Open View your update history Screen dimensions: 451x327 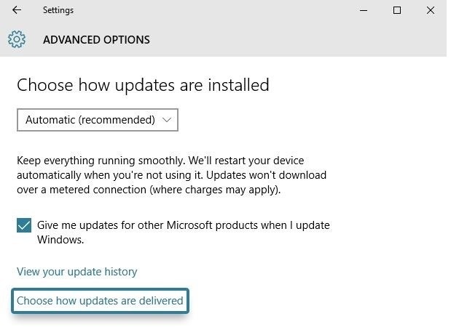[x=77, y=272]
